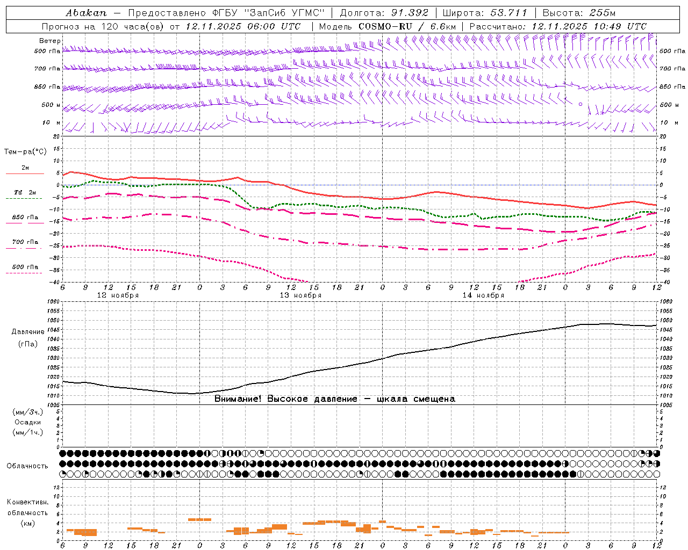Click the "500 м" wind level label on left
Image resolution: width=688 pixels, height=550 pixels.
[52, 105]
